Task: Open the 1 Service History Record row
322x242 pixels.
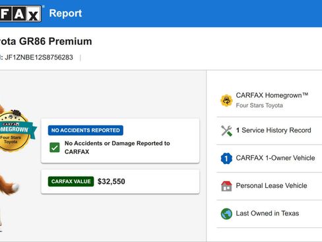Action: 269,131
